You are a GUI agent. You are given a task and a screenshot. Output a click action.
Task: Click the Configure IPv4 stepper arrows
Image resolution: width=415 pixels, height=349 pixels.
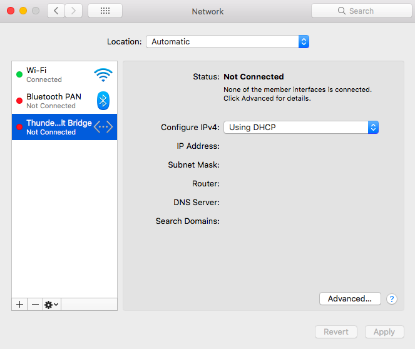coord(373,128)
